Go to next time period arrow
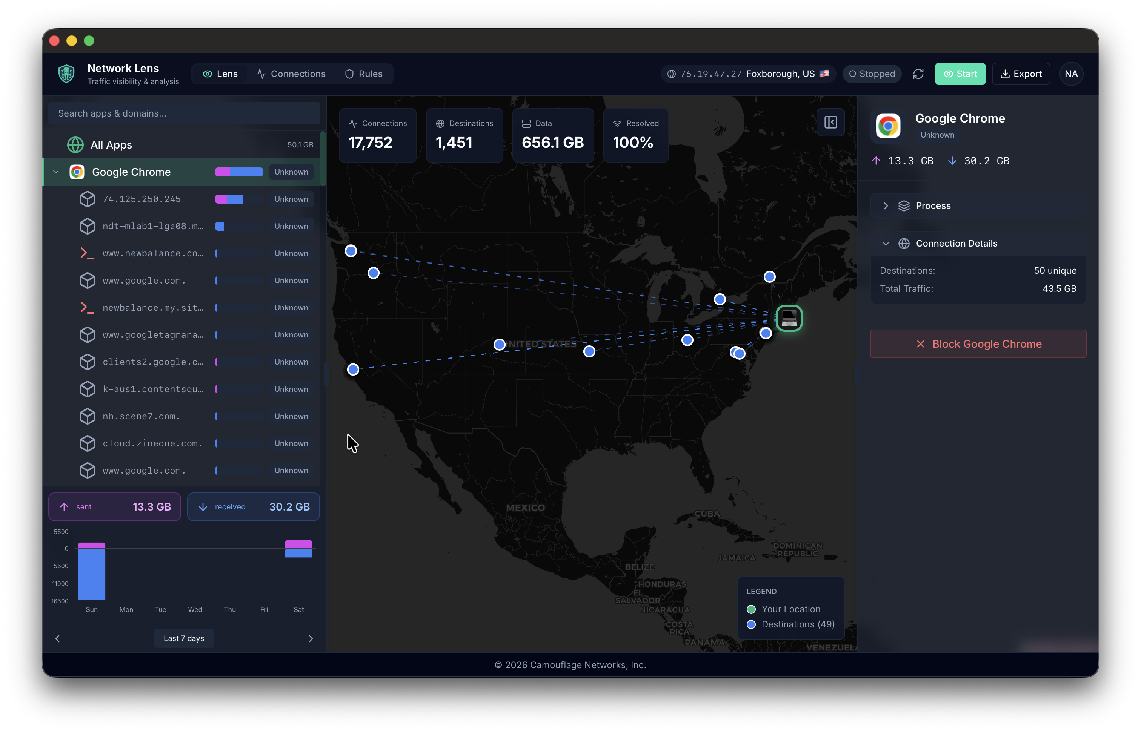 pos(311,638)
